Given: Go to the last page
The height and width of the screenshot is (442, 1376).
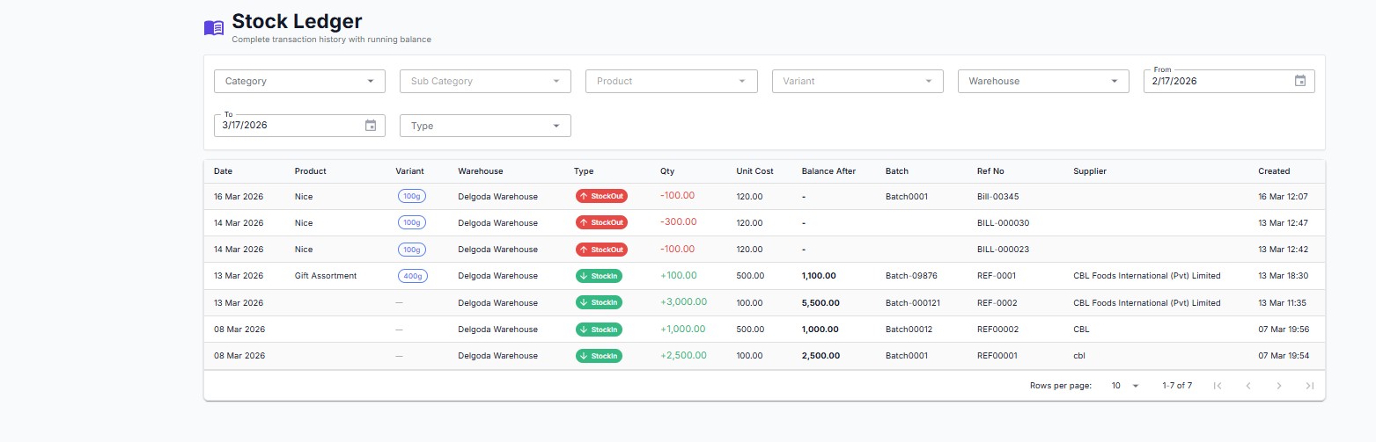Looking at the screenshot, I should (x=1310, y=386).
